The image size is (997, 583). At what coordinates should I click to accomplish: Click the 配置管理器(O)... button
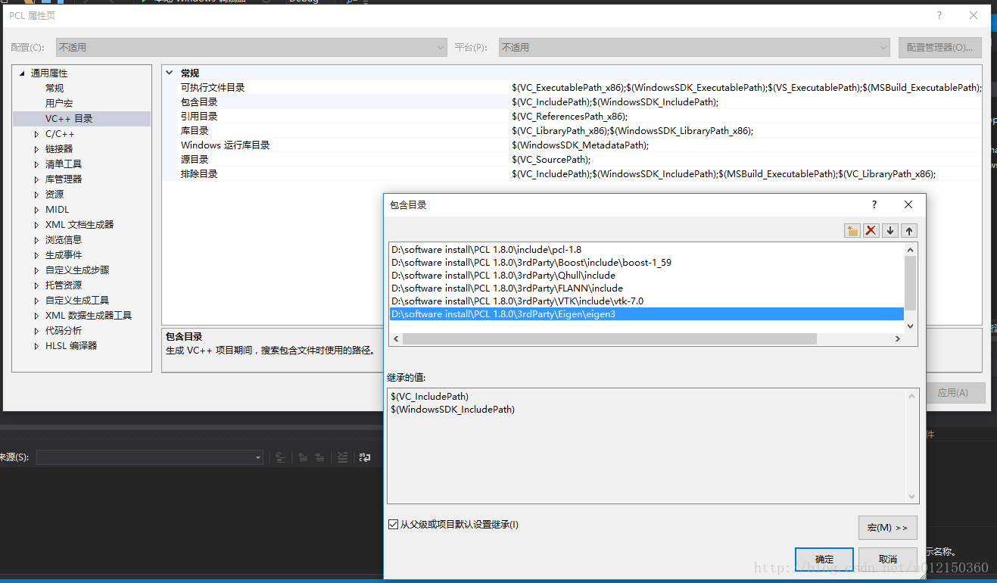coord(940,47)
